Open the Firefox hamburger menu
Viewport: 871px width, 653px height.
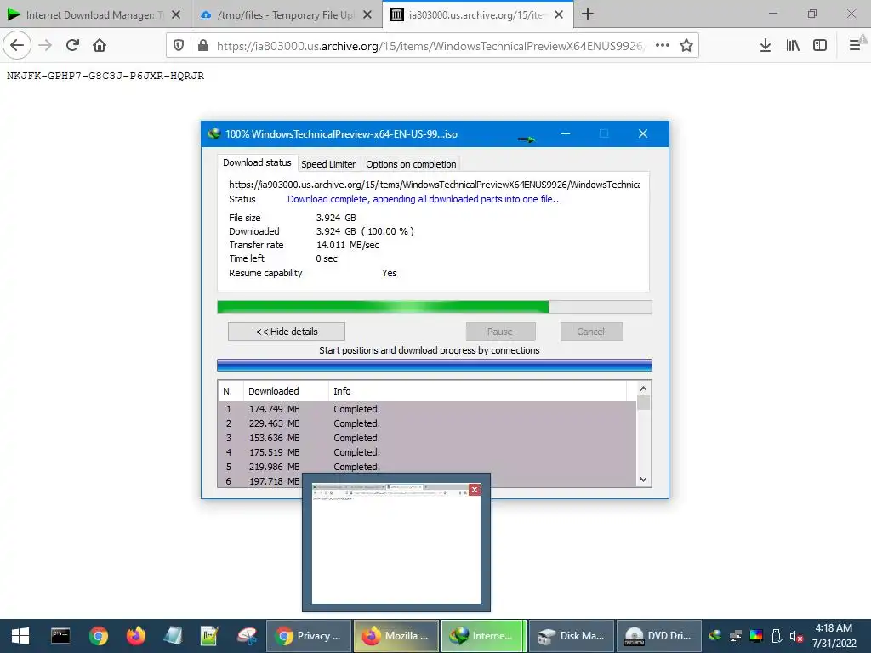[x=856, y=46]
